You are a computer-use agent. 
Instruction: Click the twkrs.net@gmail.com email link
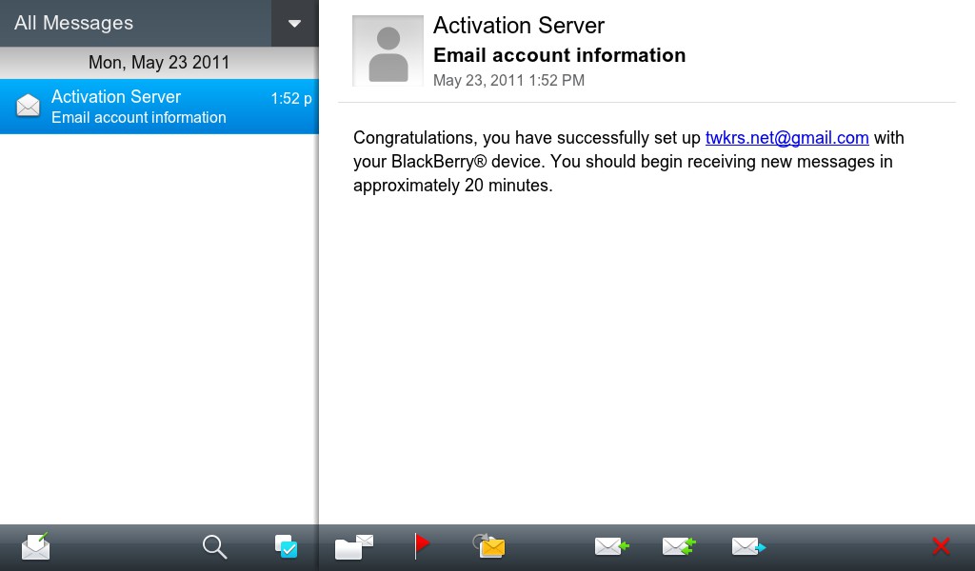[x=786, y=137]
